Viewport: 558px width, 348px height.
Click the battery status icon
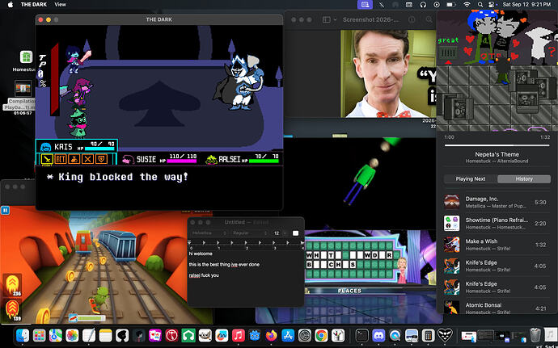coord(451,5)
